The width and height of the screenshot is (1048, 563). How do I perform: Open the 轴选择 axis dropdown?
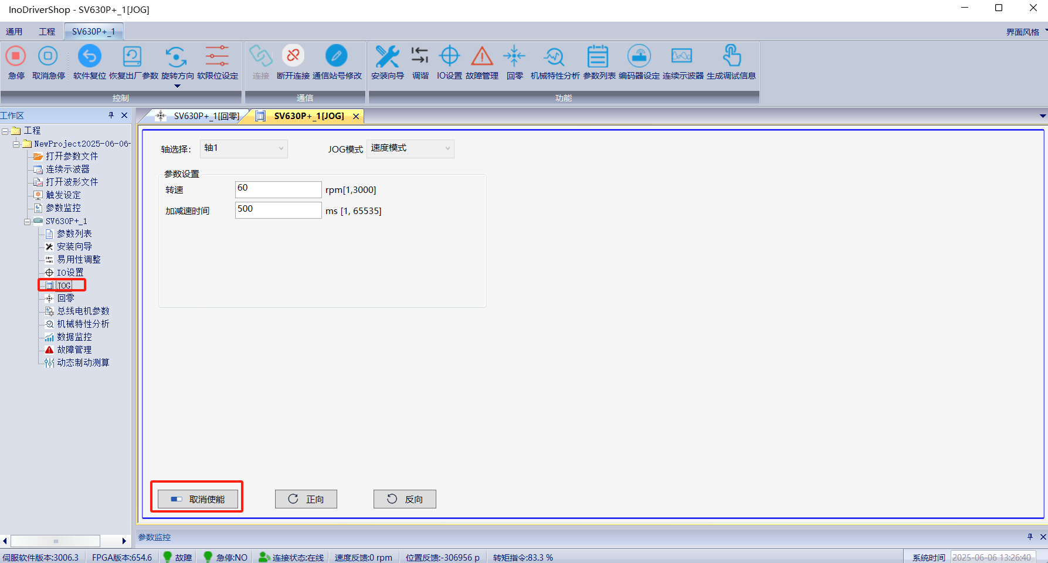click(243, 149)
